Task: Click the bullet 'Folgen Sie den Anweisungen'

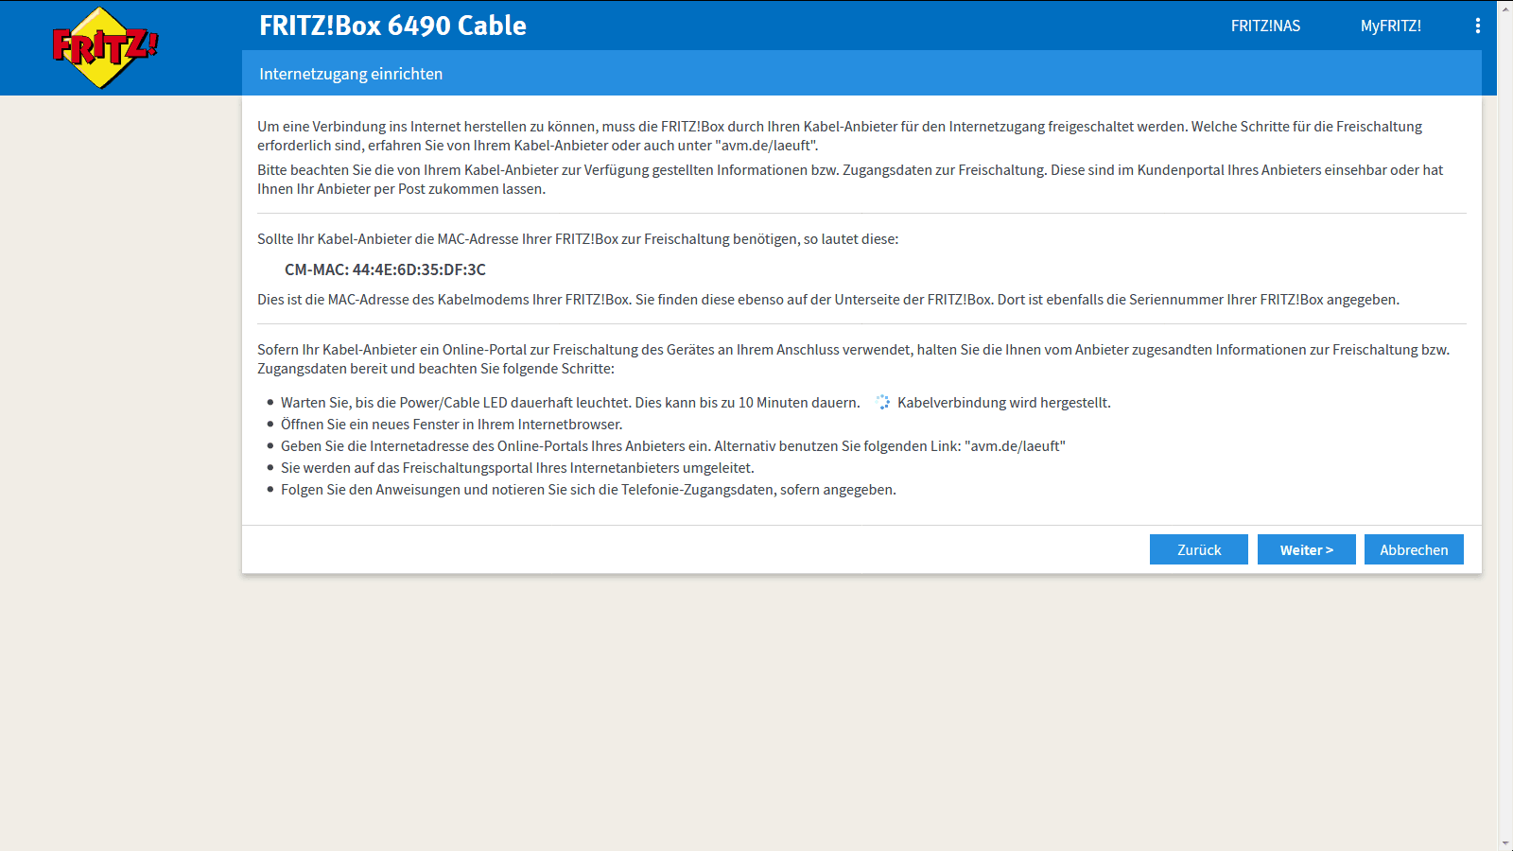Action: click(588, 490)
